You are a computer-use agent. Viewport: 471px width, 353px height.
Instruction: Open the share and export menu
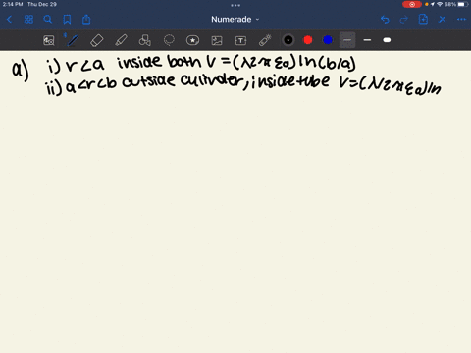86,20
